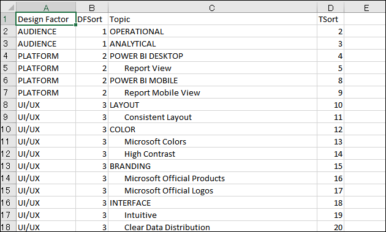Select the 'Microsoft Official Products' cell
This screenshot has width=386, height=232.
tap(212, 178)
